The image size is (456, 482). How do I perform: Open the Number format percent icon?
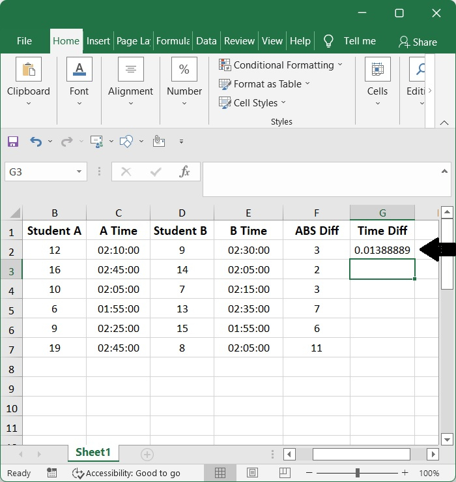click(x=184, y=69)
